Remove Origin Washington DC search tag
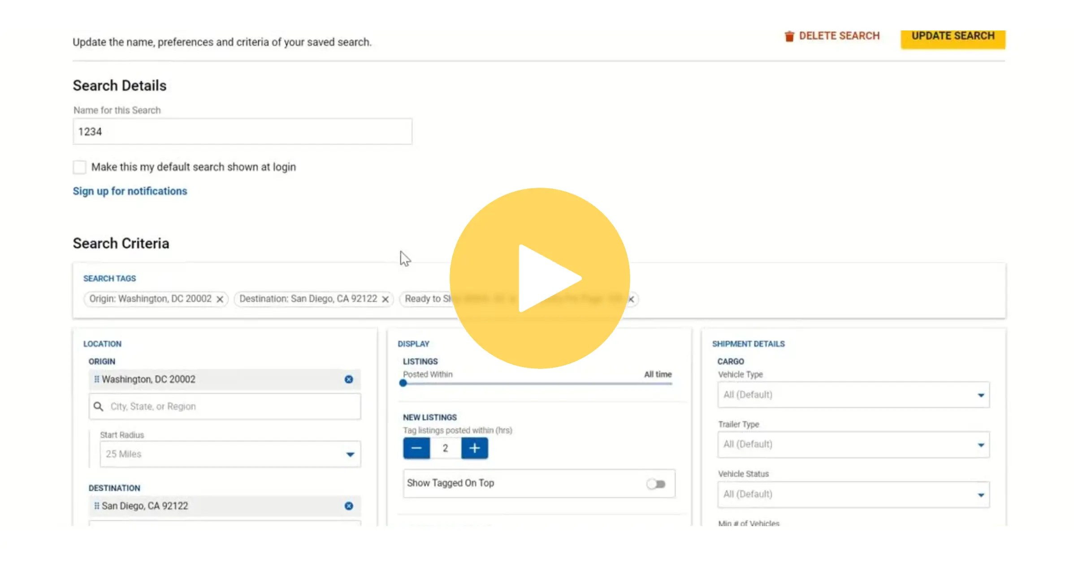The width and height of the screenshot is (1074, 579). [219, 299]
